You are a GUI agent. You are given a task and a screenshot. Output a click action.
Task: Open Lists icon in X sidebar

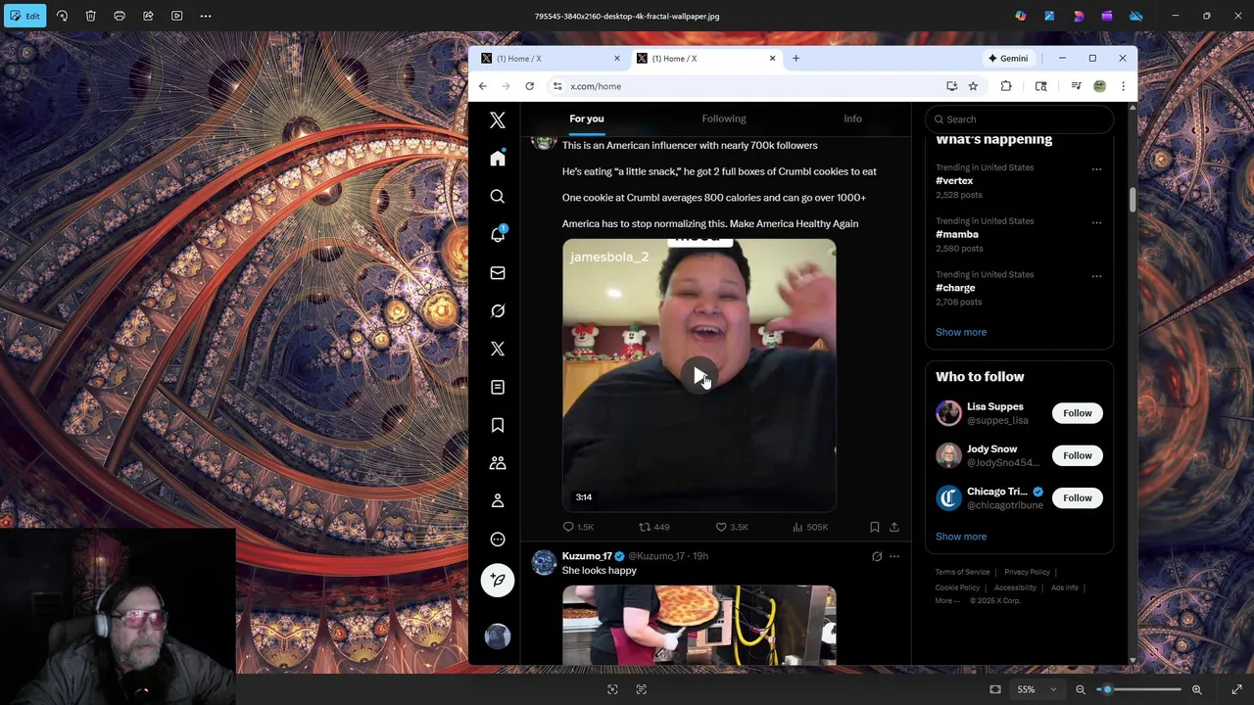[498, 387]
